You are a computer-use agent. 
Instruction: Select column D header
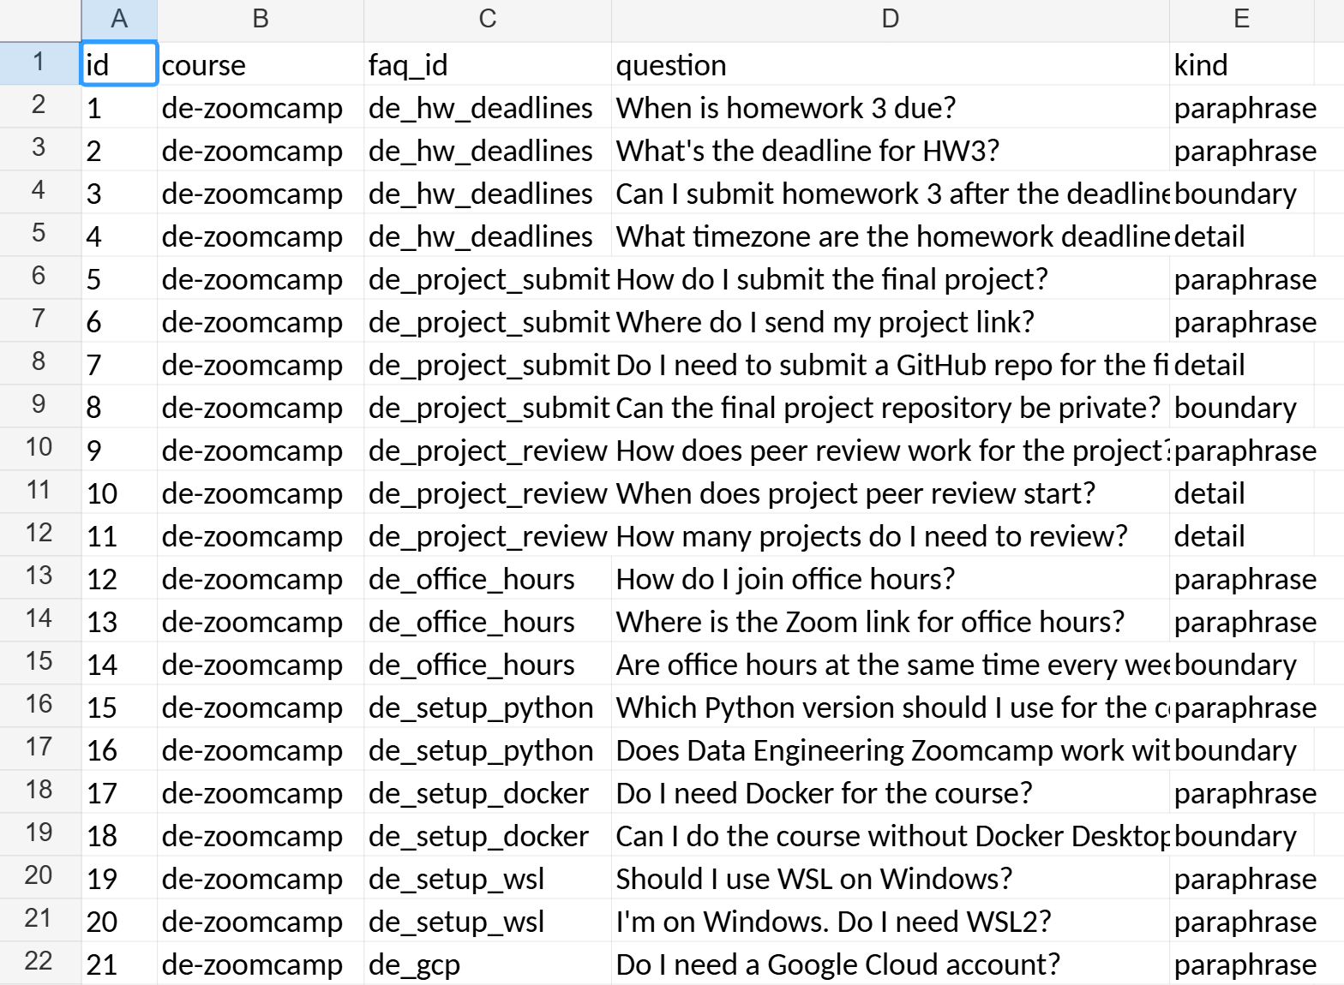891,20
